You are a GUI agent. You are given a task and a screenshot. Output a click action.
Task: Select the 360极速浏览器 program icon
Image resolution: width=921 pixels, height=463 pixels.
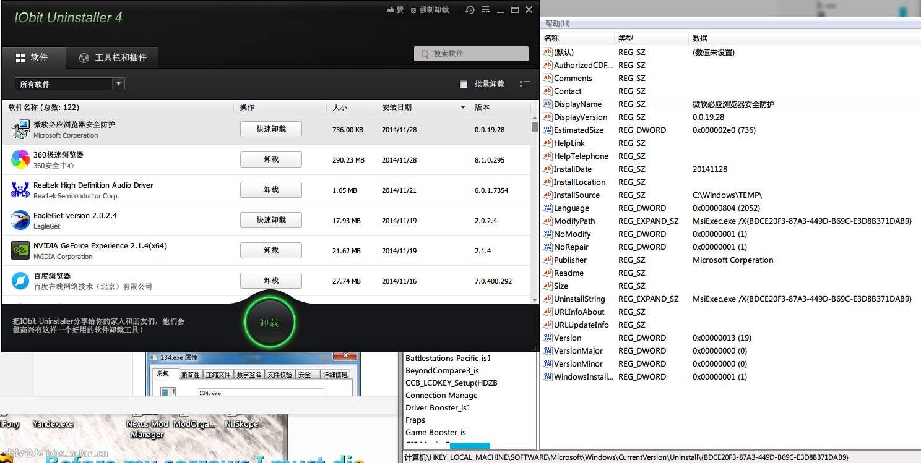click(x=20, y=159)
